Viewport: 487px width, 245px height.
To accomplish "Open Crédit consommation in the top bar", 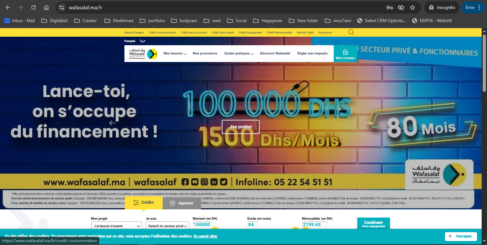I will point(162,32).
